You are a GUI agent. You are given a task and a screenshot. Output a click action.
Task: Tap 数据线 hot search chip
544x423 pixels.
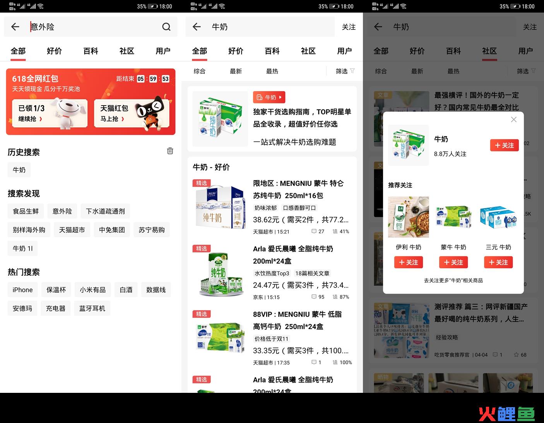156,290
